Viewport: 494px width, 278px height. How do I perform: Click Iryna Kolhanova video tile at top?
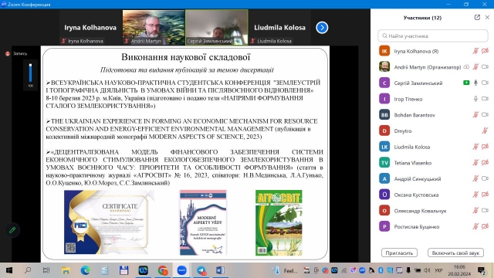point(90,28)
